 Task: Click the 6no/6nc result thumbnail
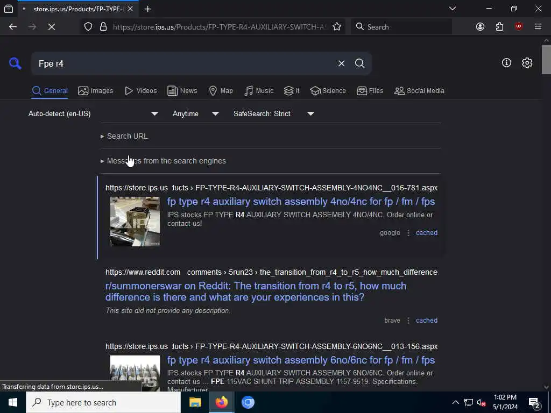click(135, 373)
